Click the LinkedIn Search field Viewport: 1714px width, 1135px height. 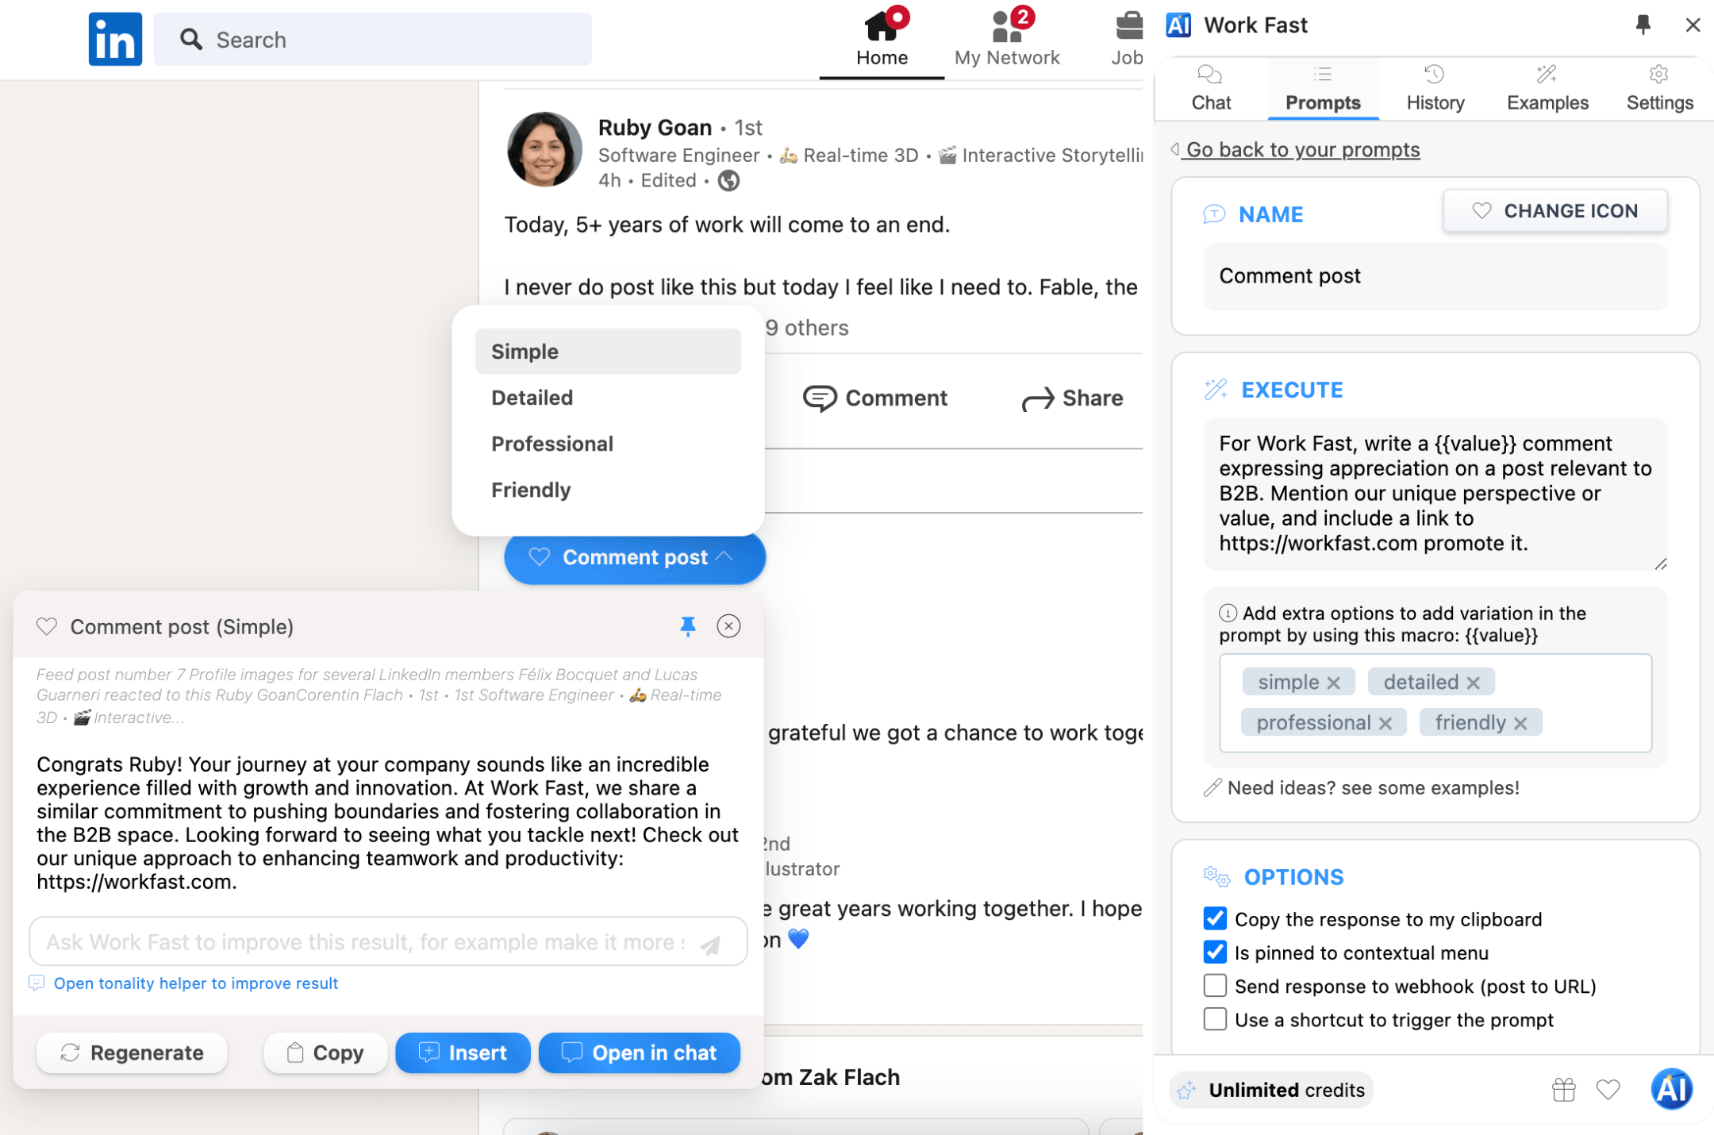click(x=373, y=39)
